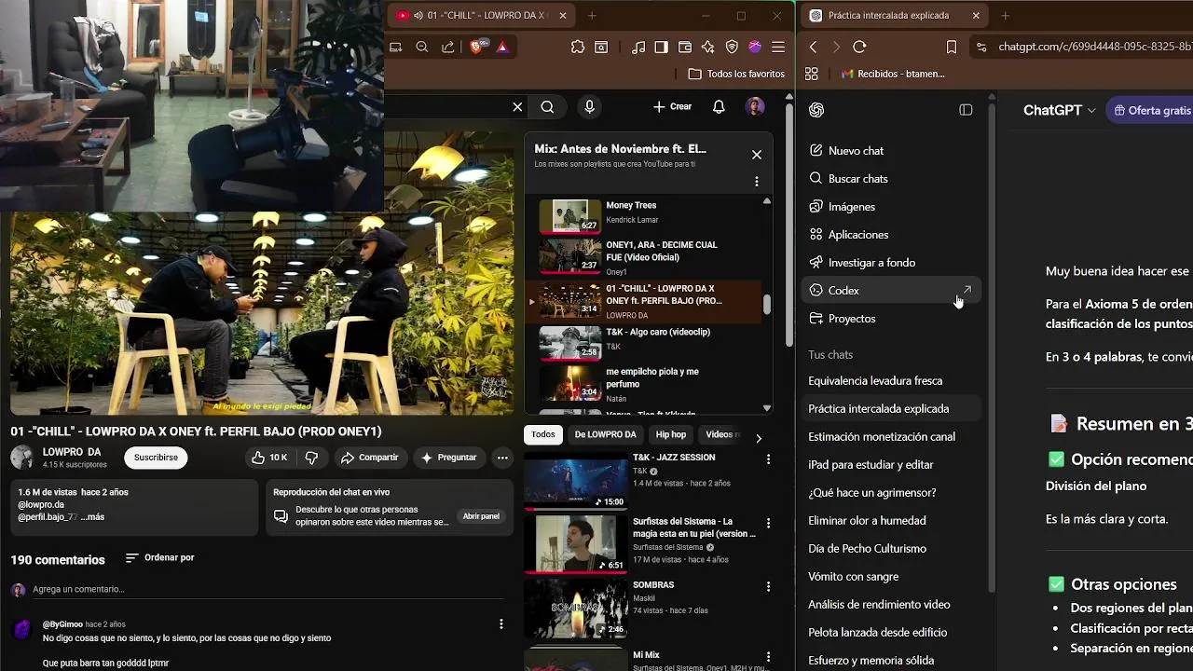Collapse the ChatGPT sidebar toggle icon
Viewport: 1193px width, 671px height.
pos(966,110)
